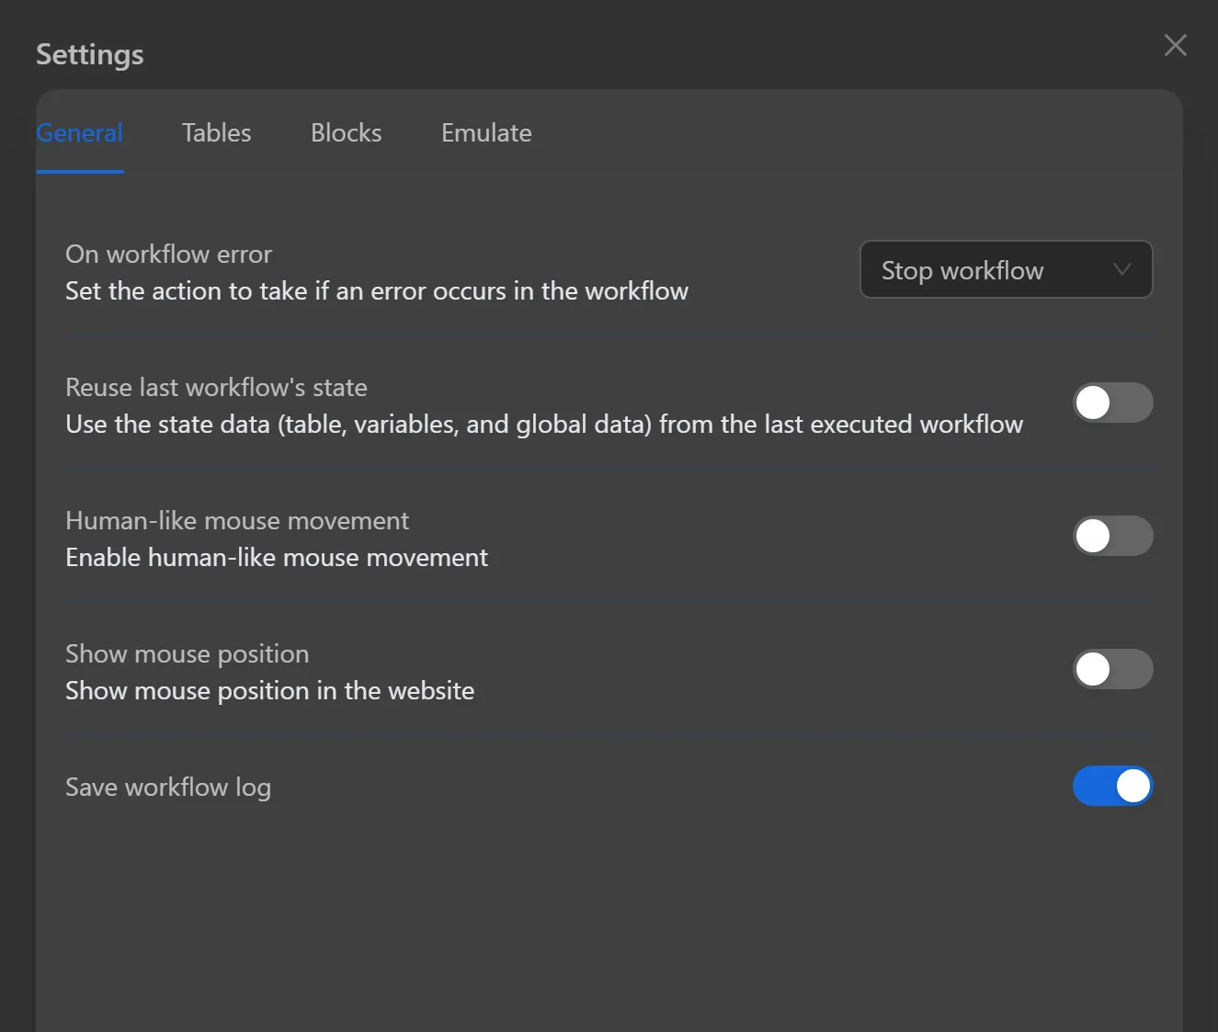Activate the Reuse last workflow's state switch
Viewport: 1218px width, 1032px height.
click(1112, 403)
